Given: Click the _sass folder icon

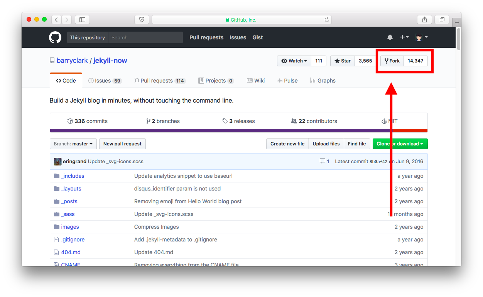Looking at the screenshot, I should [57, 214].
